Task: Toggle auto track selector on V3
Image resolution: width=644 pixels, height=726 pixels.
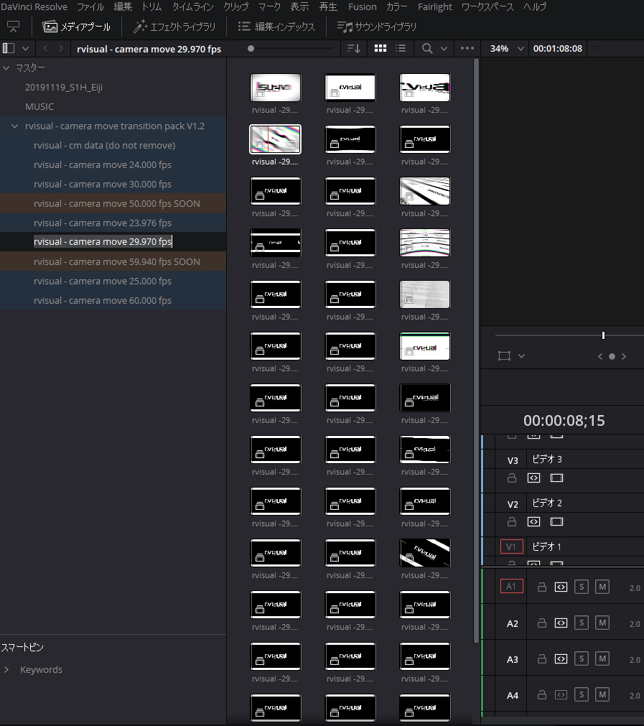Action: tap(534, 478)
